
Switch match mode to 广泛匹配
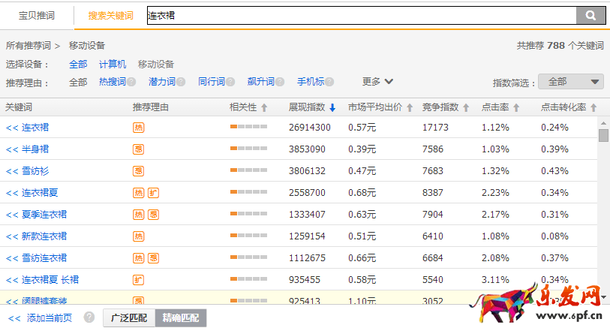point(129,317)
